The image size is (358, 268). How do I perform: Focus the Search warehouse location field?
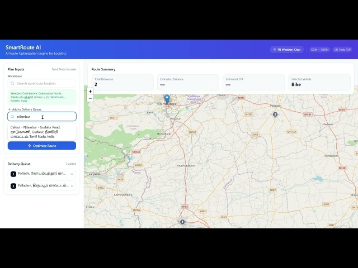pyautogui.click(x=42, y=83)
